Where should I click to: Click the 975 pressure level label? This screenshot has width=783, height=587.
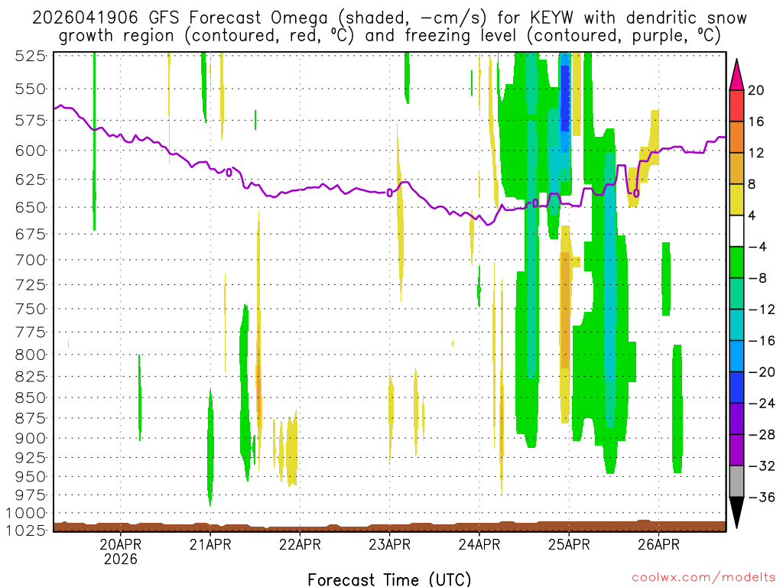point(31,495)
